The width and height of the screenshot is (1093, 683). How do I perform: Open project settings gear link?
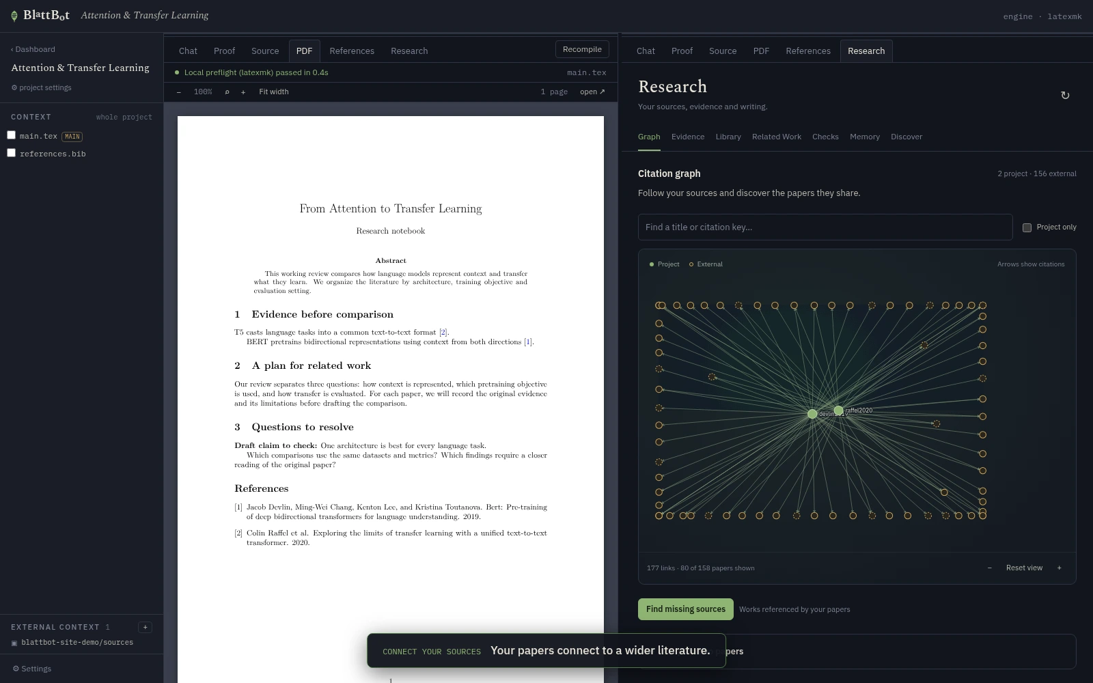point(42,87)
